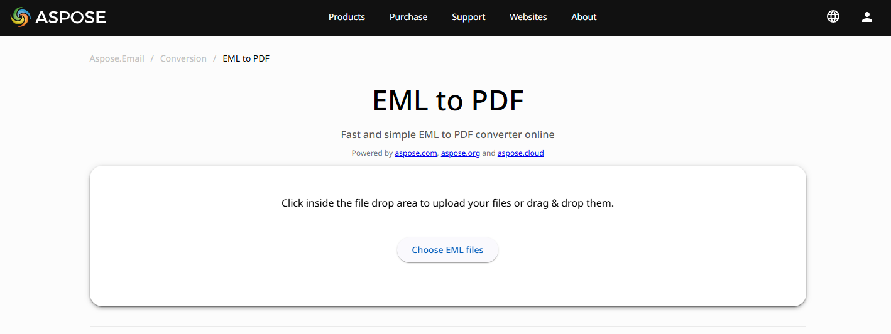Expand the Websites menu

coord(528,17)
